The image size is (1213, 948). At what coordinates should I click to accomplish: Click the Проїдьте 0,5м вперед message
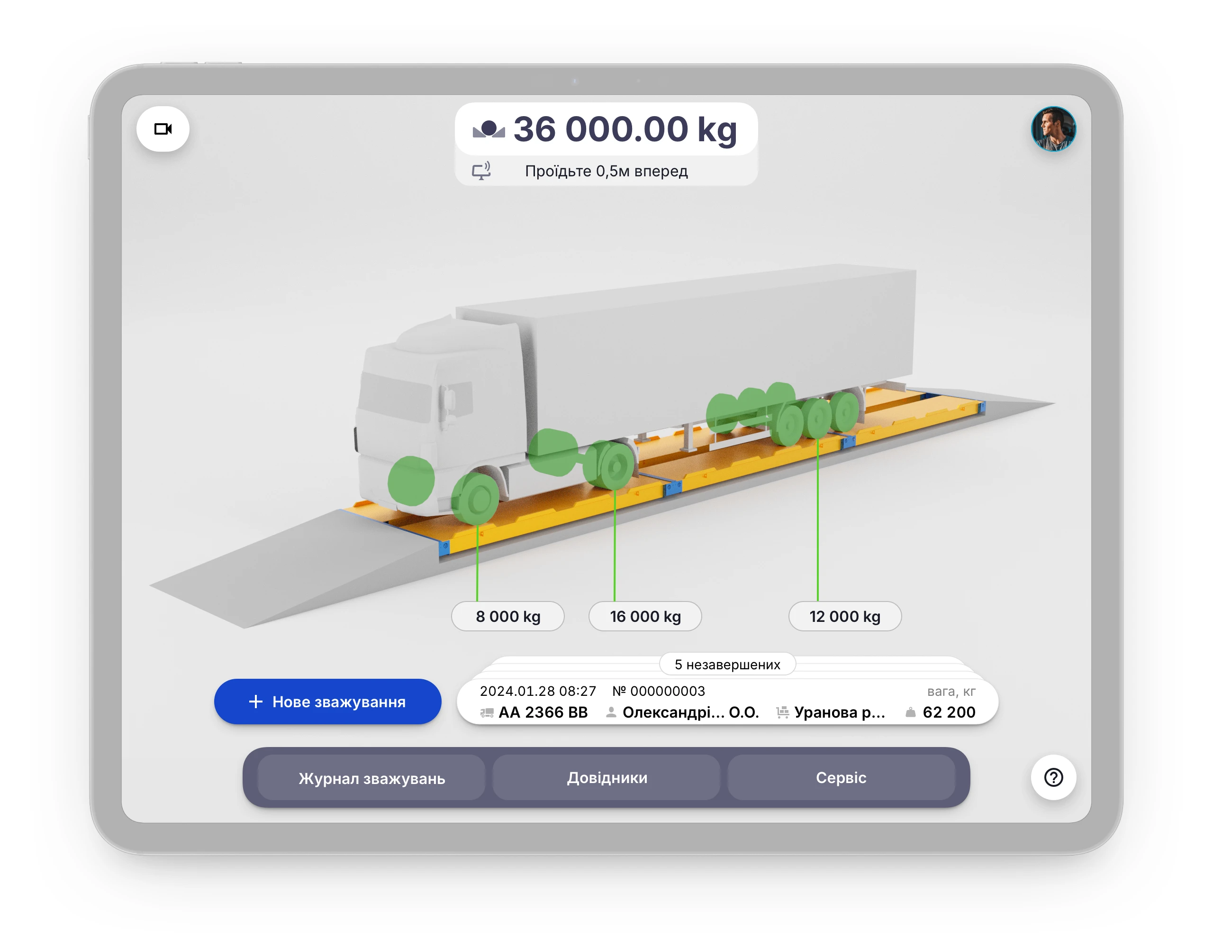coord(606,171)
